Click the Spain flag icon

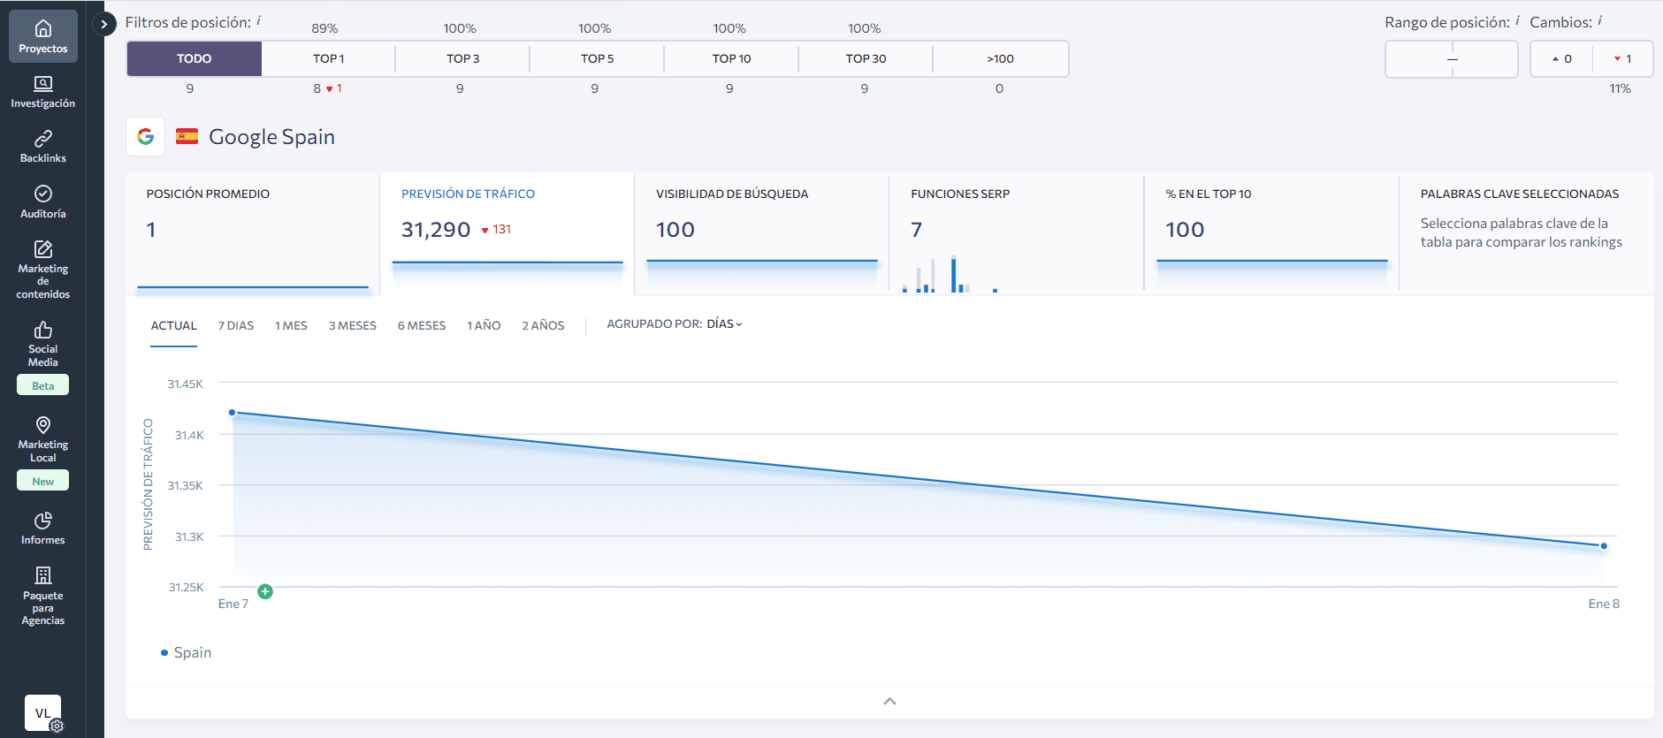[187, 136]
